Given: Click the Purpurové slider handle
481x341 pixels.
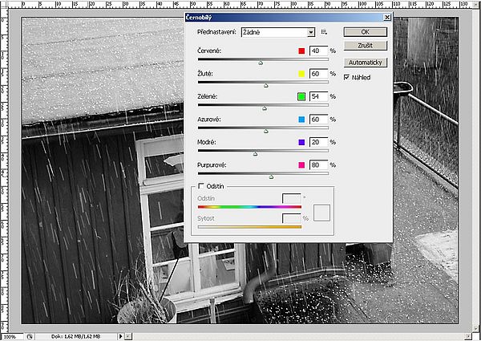Looking at the screenshot, I should click(271, 176).
